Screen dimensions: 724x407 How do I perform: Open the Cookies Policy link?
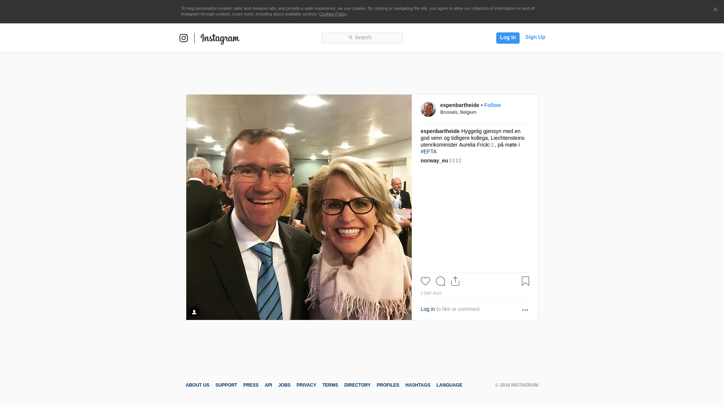pyautogui.click(x=333, y=14)
